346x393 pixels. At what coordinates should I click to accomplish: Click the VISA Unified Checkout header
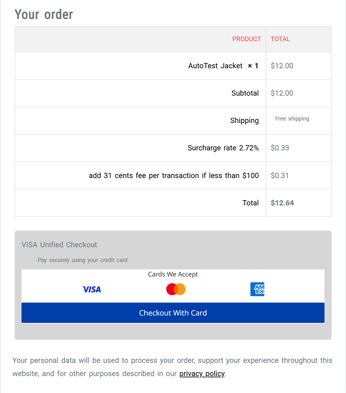click(x=59, y=245)
